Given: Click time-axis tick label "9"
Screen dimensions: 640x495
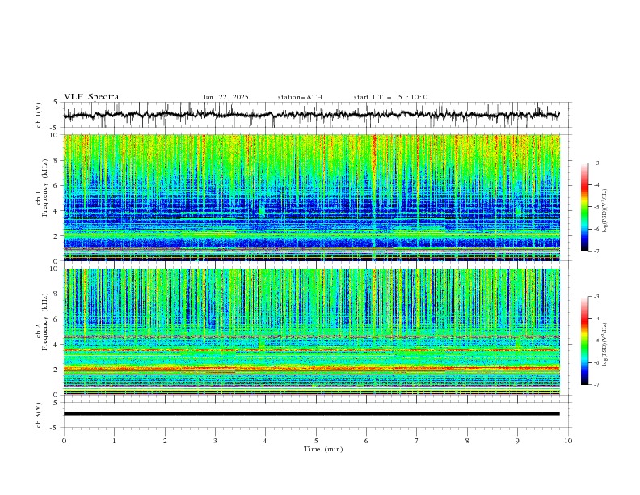Looking at the screenshot, I should 517,441.
